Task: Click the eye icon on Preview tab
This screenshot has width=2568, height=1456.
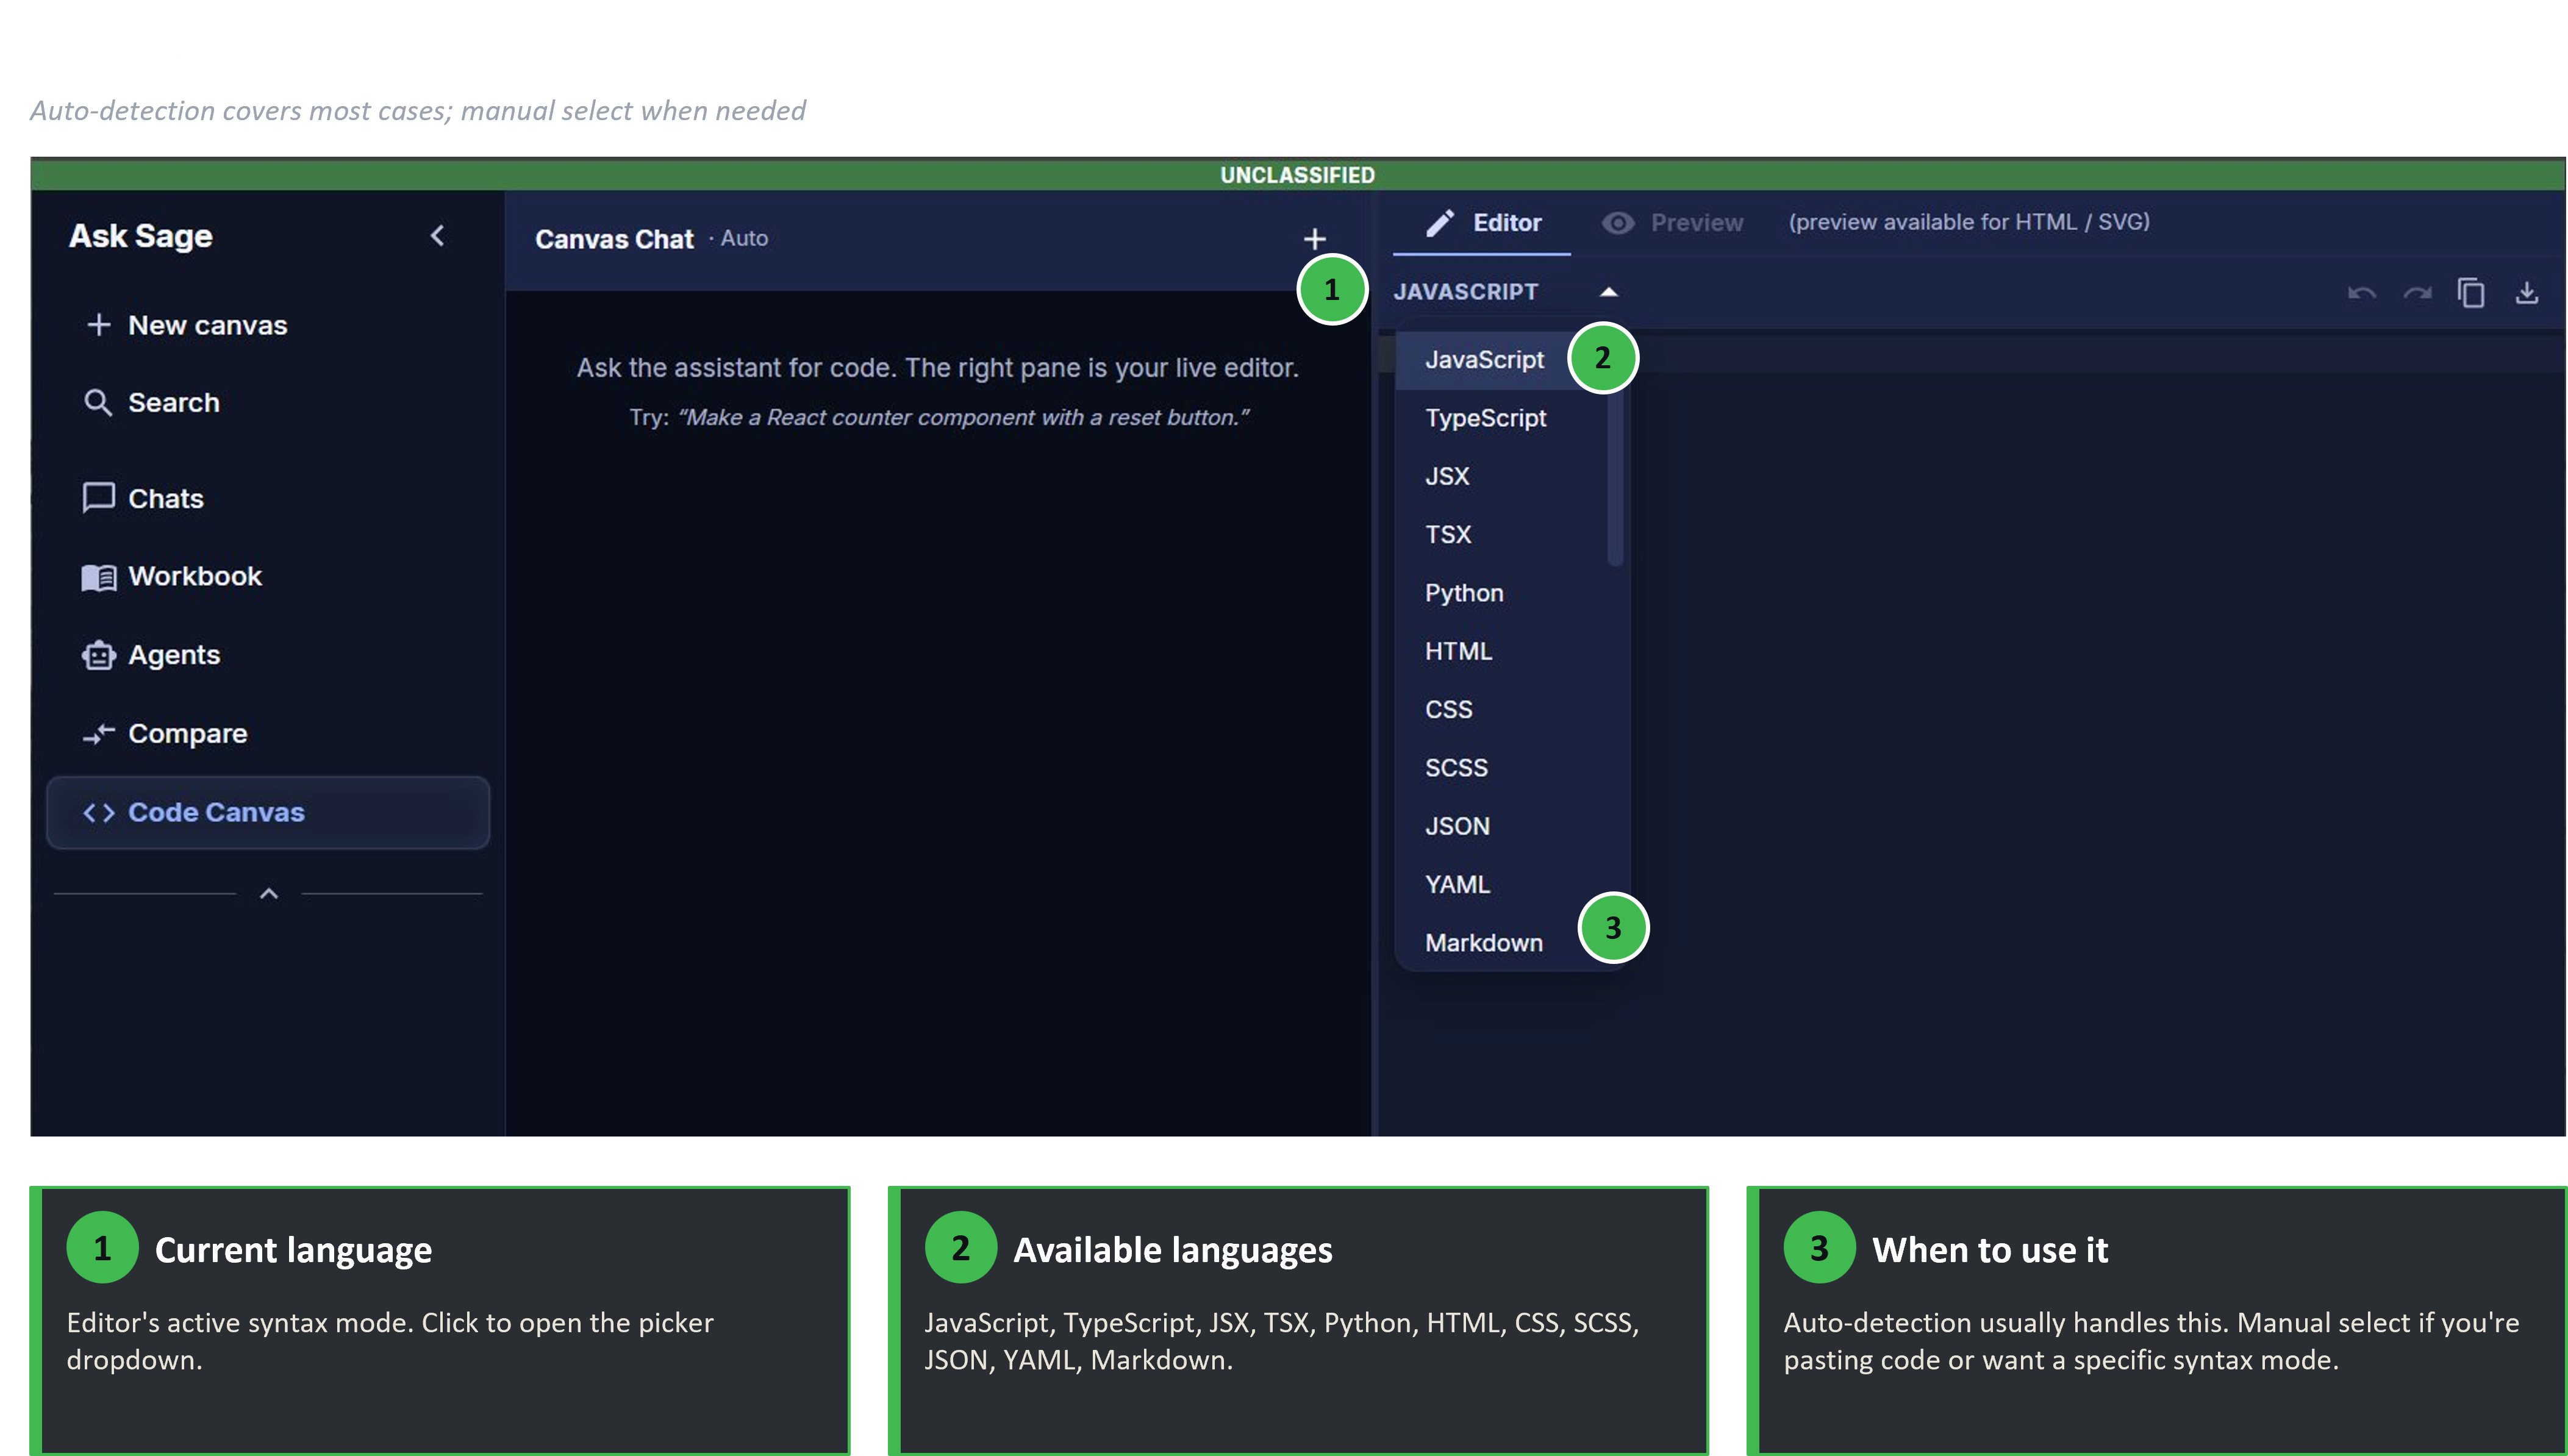Action: [x=1618, y=223]
